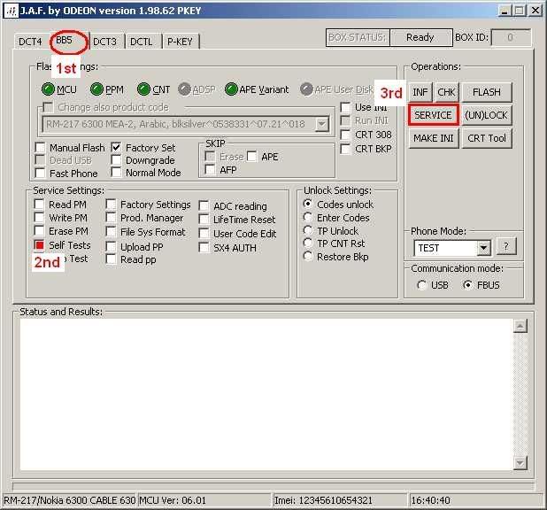Enable Read PM in Service Settings
This screenshot has height=510, width=547.
point(39,205)
